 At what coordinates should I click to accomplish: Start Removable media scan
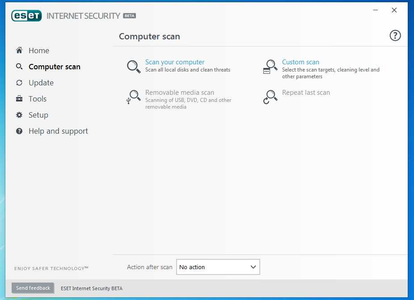point(180,93)
